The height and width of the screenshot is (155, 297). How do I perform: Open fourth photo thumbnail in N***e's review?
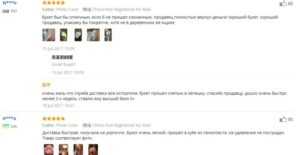[93, 35]
